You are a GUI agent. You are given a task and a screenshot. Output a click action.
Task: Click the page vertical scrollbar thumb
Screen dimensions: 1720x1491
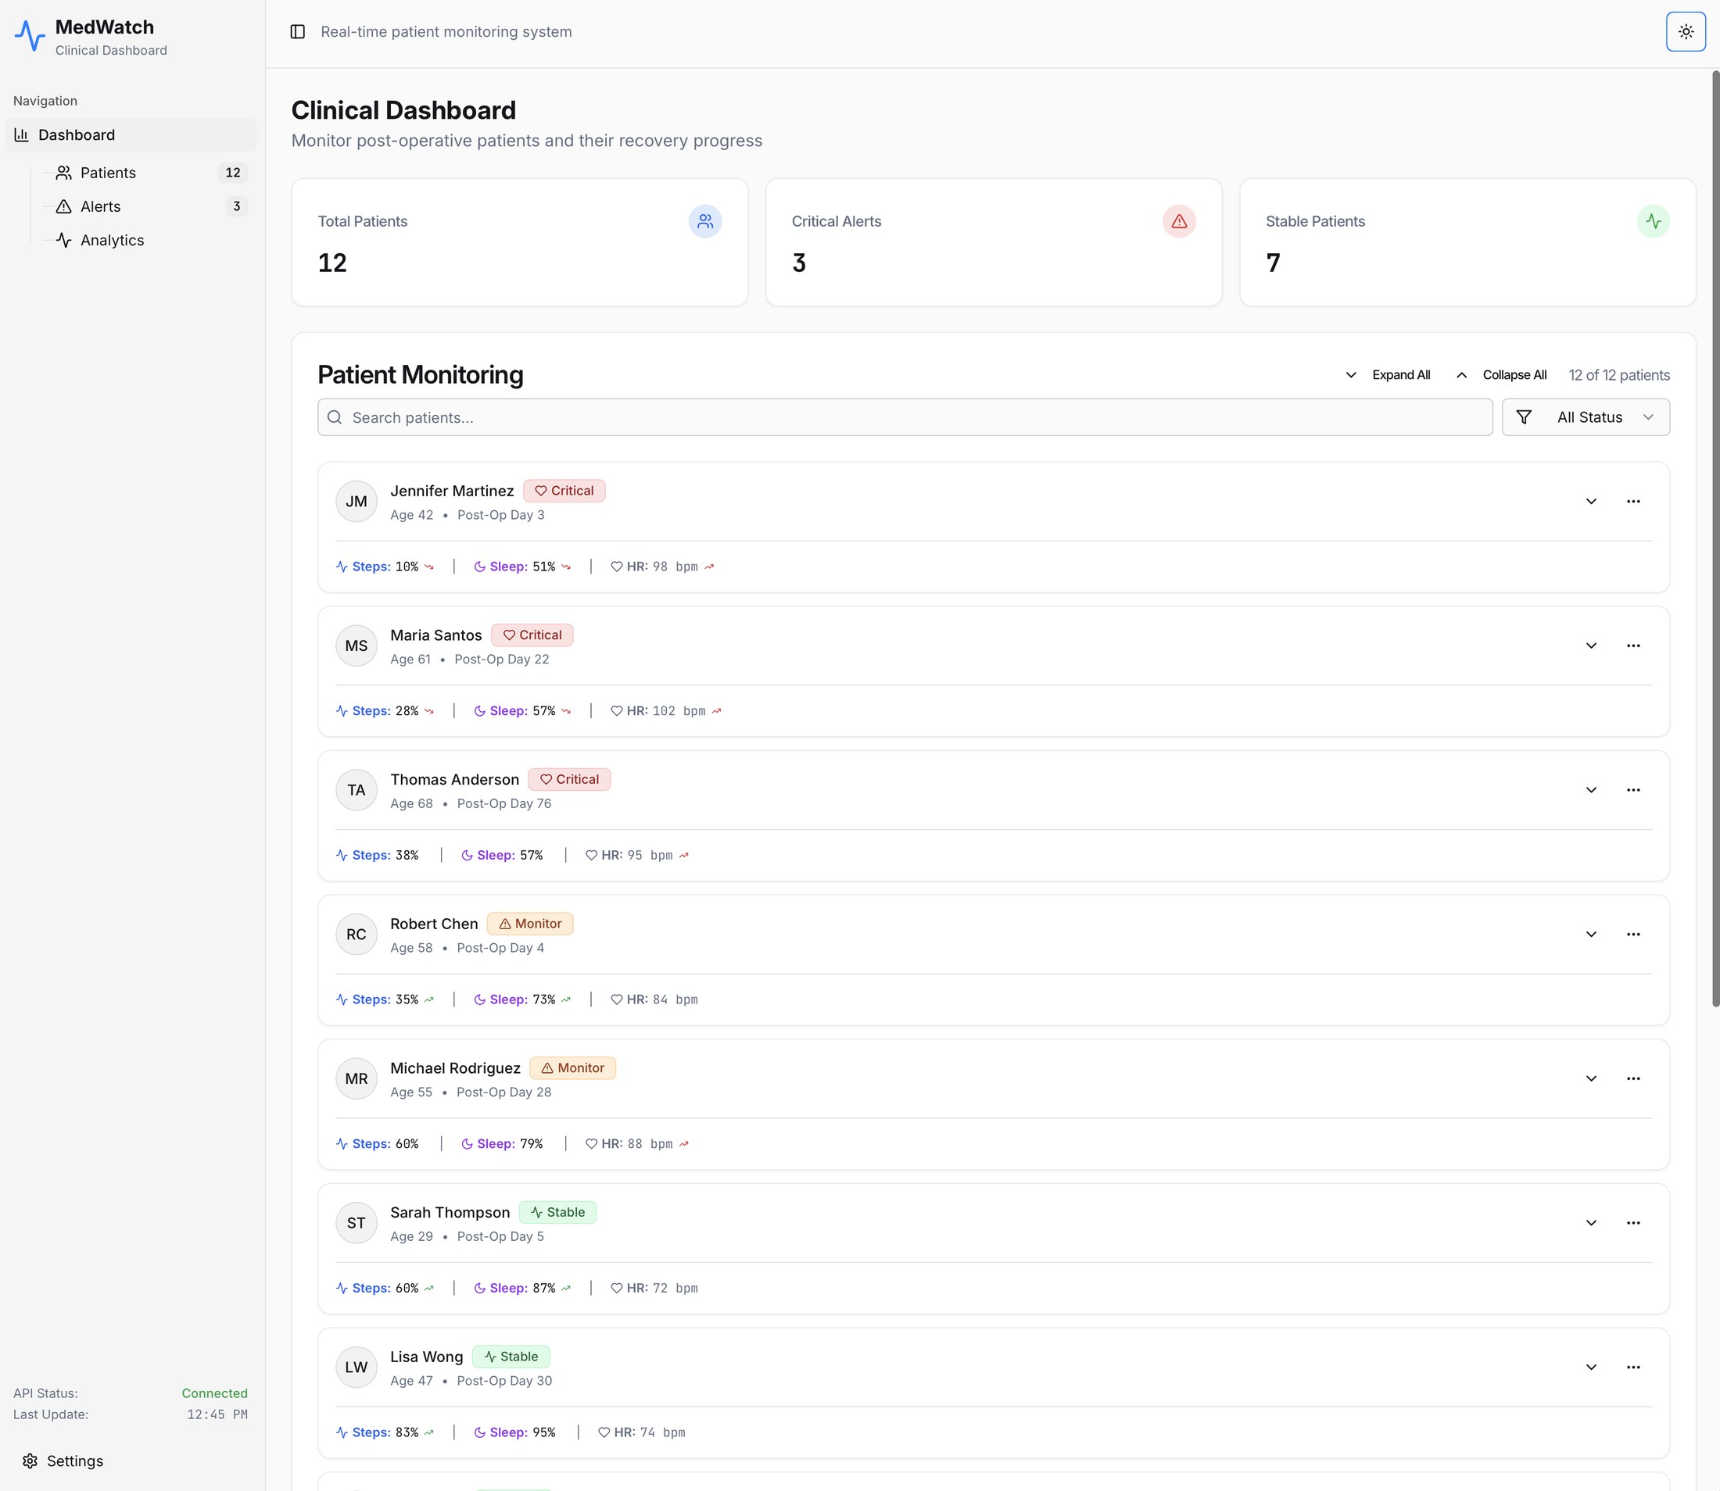tap(1716, 539)
